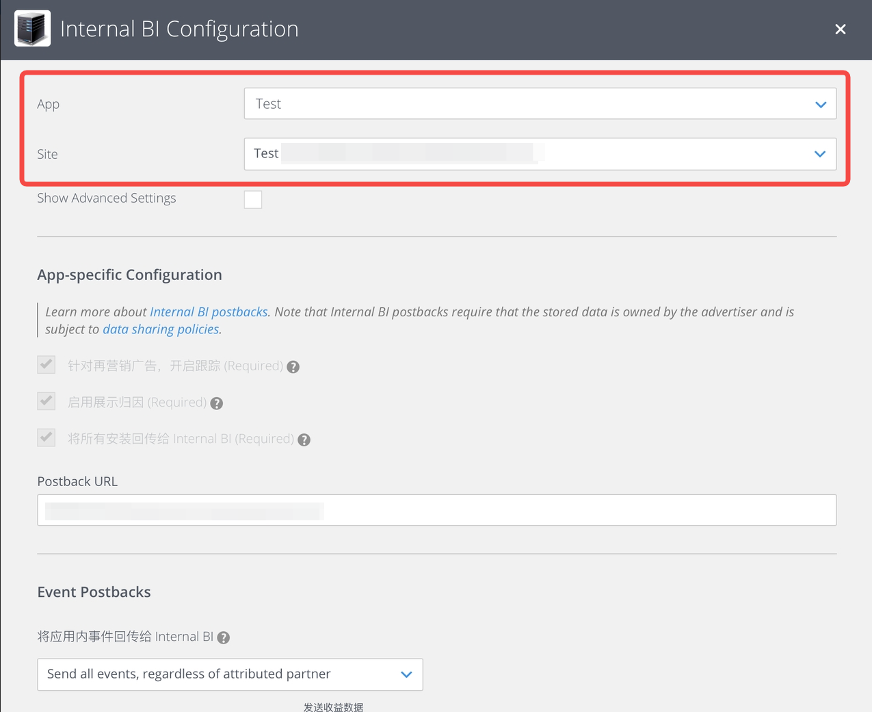Toggle the 启用展示归因 checkbox
The image size is (872, 712).
click(x=47, y=401)
